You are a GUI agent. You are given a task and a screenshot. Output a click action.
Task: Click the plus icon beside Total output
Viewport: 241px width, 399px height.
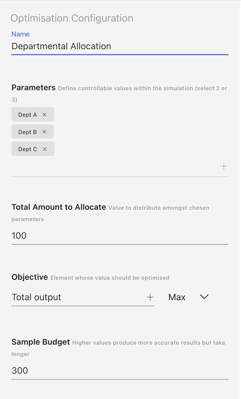(x=150, y=297)
